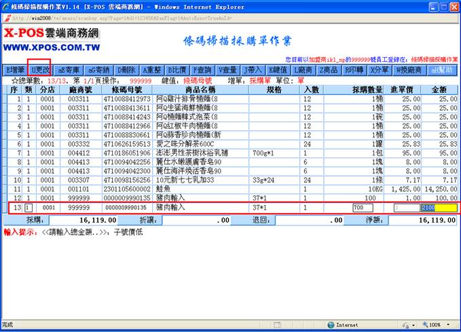Open the F查詢 search function

[x=202, y=70]
